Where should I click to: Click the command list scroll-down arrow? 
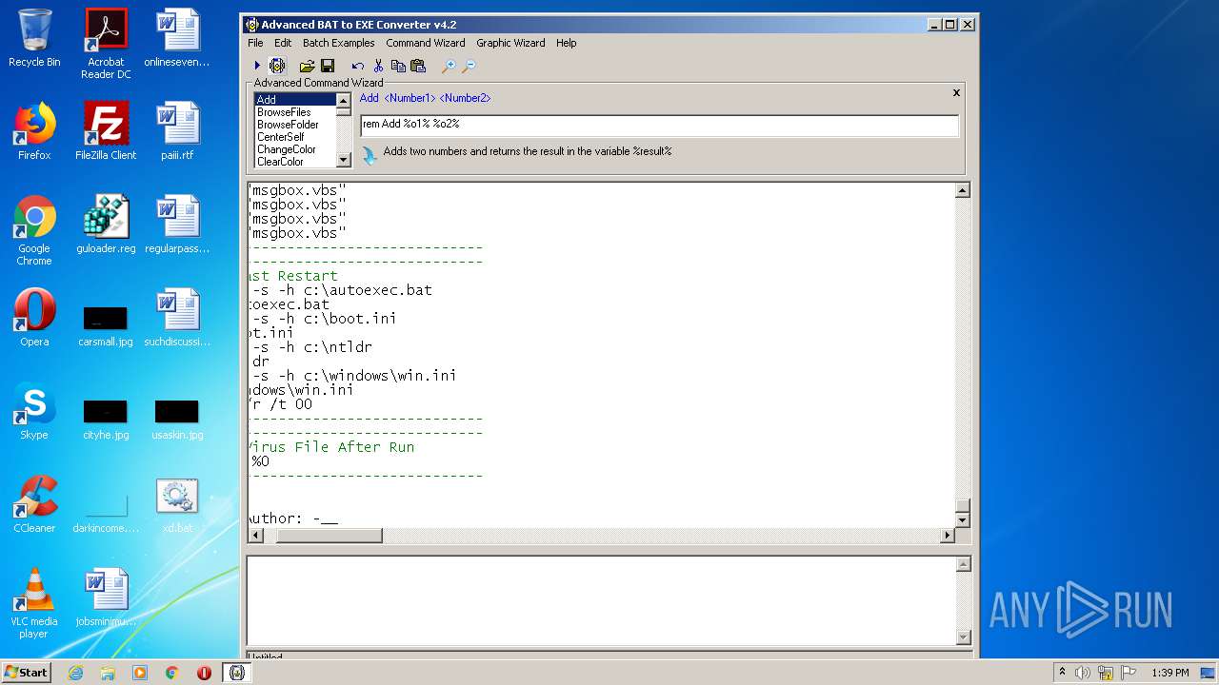point(344,161)
